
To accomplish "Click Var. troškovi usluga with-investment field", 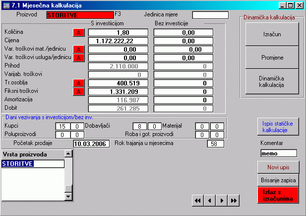I will tap(118, 58).
